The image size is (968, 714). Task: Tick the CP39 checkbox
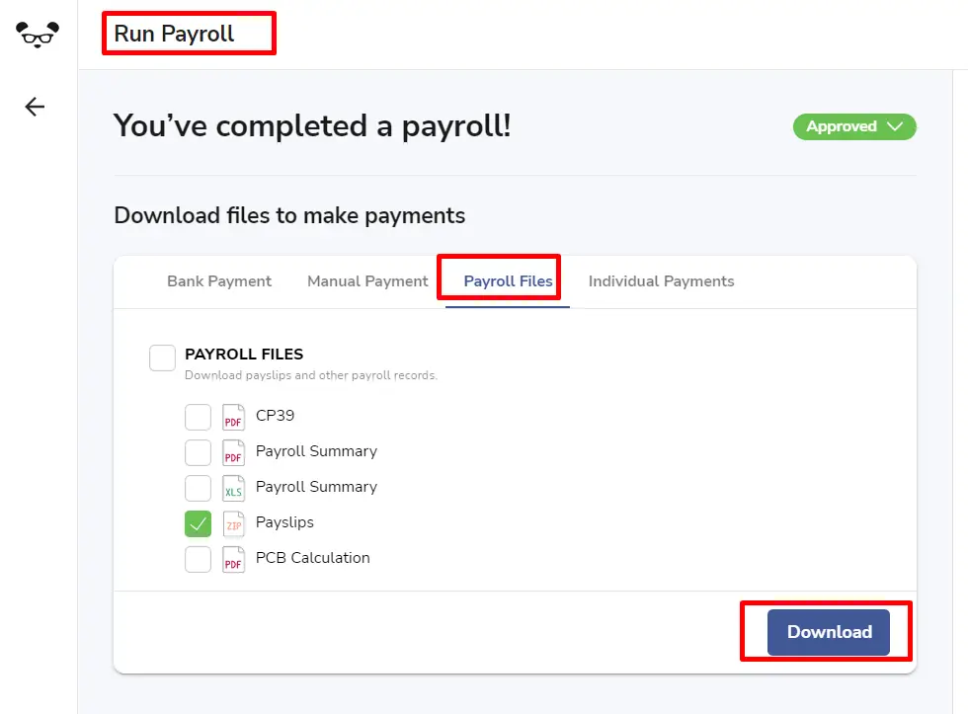point(198,417)
